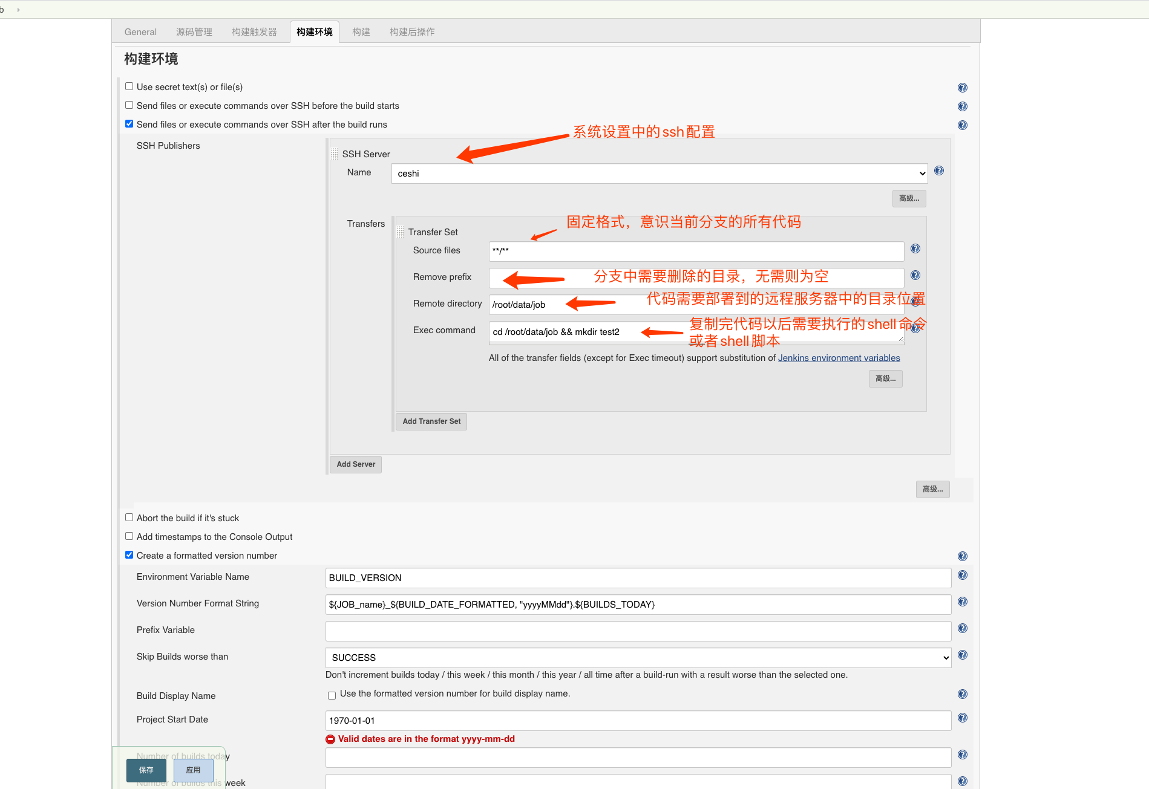Open help for Use secret text(s) or file(s)
The width and height of the screenshot is (1149, 789).
(962, 88)
